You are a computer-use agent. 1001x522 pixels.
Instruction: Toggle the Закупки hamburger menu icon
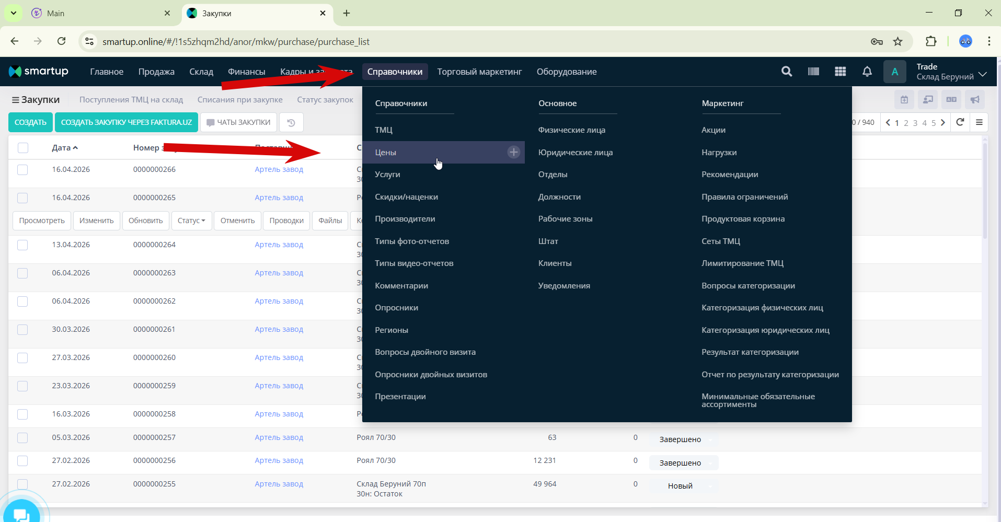[16, 100]
